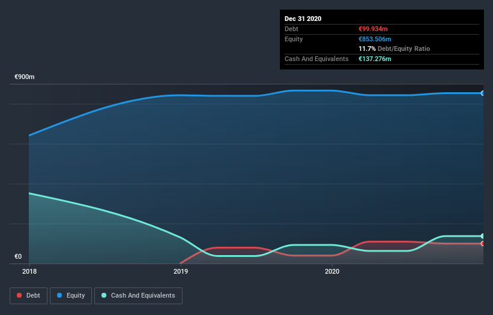
Task: Toggle the Debt series legend button
Action: click(28, 296)
